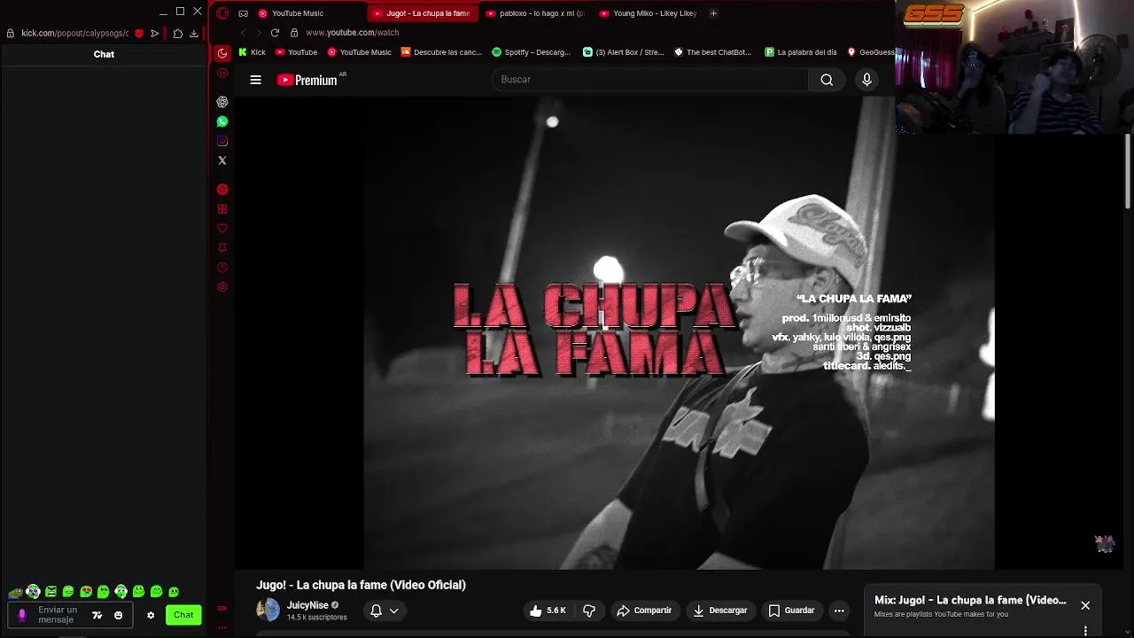Click the Guardar save button

tap(791, 611)
